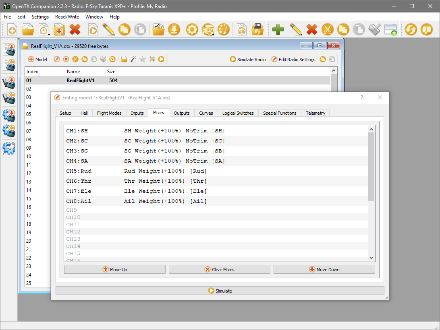Image resolution: width=440 pixels, height=330 pixels.
Task: Open application settings gear icon
Action: tap(192, 29)
